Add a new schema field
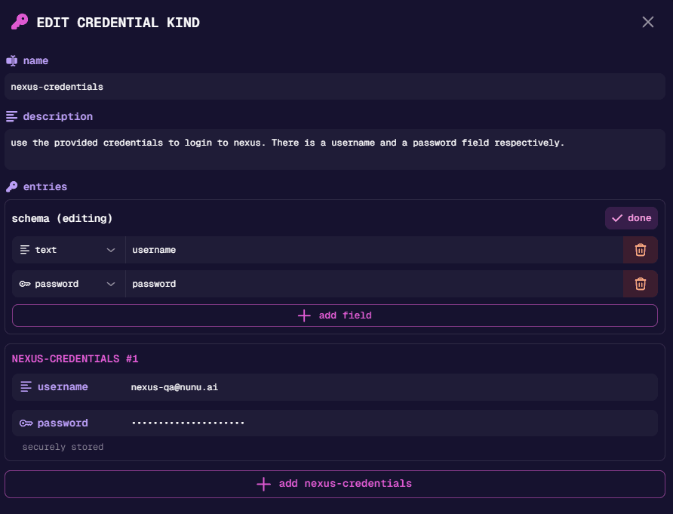This screenshot has height=514, width=673. 335,315
